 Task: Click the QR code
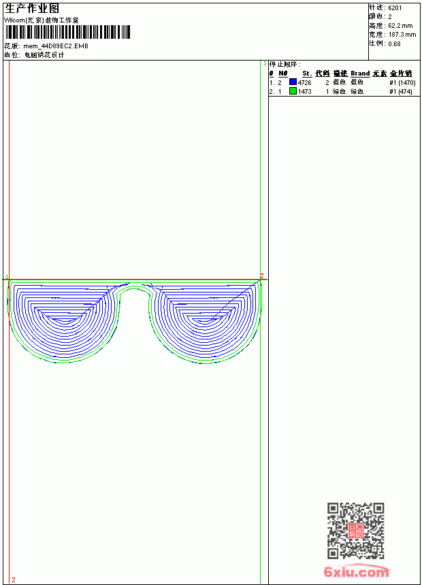(356, 531)
